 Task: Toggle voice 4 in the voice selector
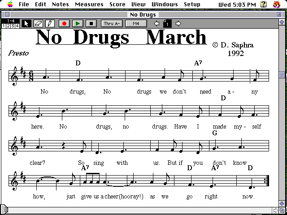(17, 26)
